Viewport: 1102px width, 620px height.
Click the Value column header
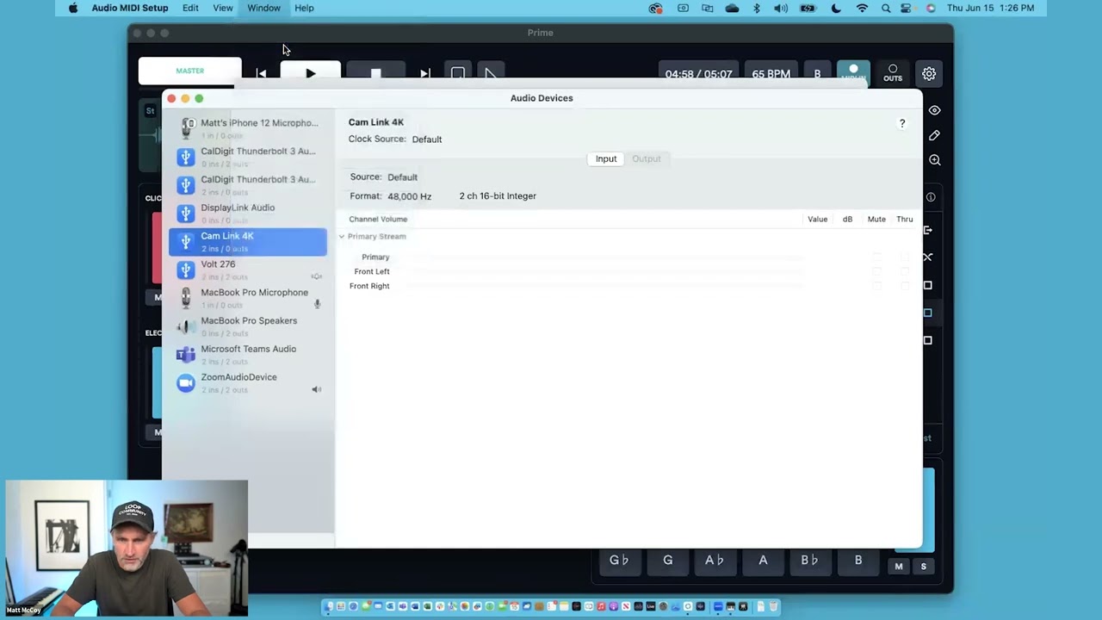[817, 220]
